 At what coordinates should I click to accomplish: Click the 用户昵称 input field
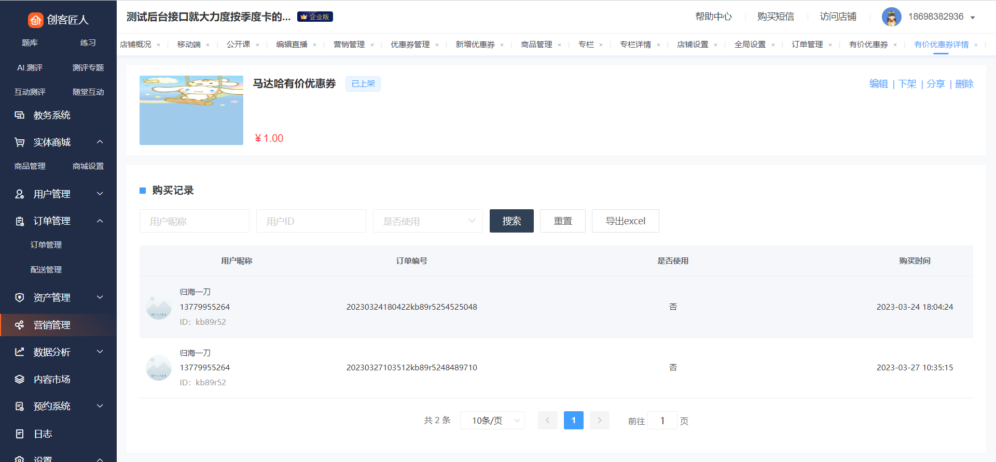pos(194,221)
